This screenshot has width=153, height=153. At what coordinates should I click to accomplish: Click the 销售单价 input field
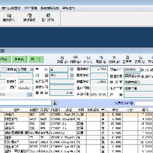[99, 82]
